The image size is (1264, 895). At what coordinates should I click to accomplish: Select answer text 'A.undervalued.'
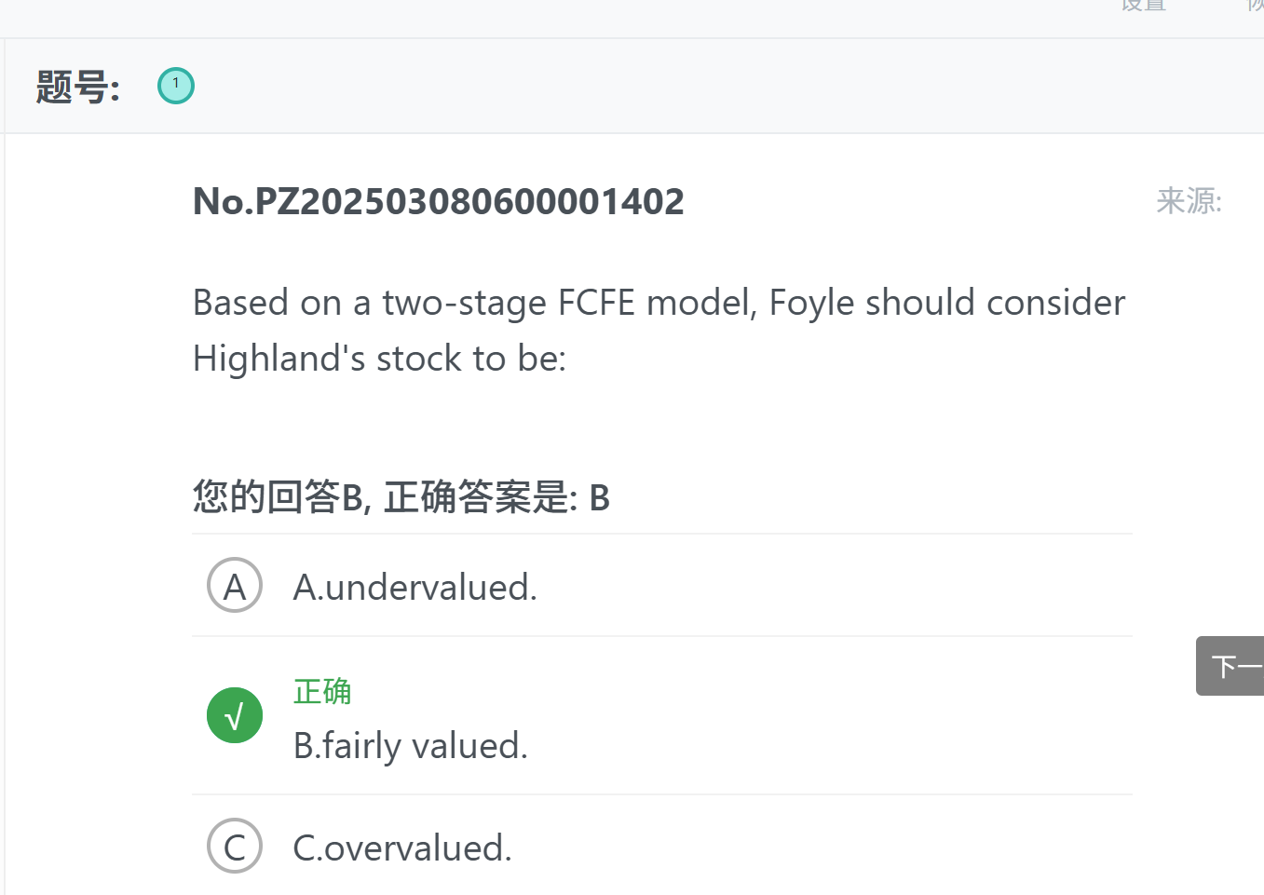click(x=415, y=587)
